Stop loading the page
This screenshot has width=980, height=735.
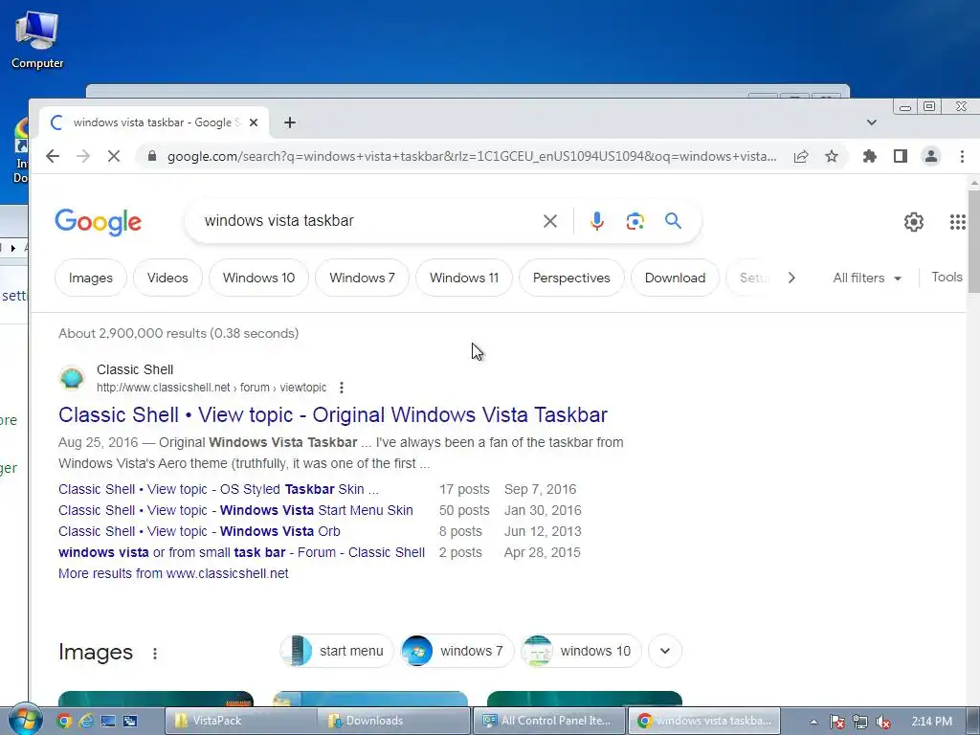[114, 156]
